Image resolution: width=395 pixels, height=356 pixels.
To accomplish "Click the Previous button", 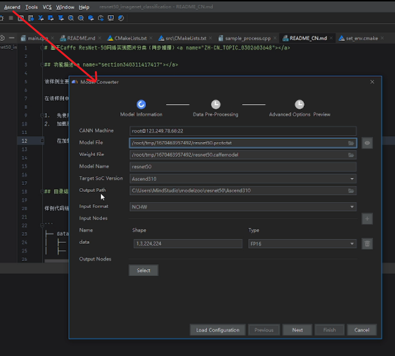I will click(x=264, y=330).
